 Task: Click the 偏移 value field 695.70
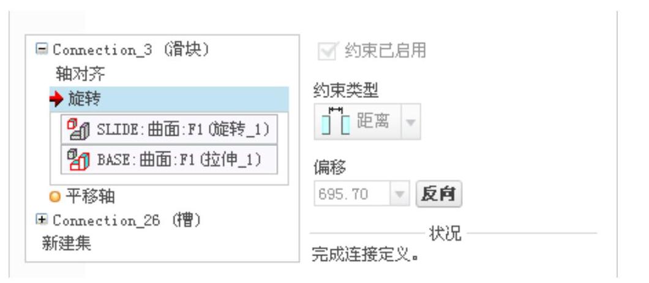pos(352,193)
